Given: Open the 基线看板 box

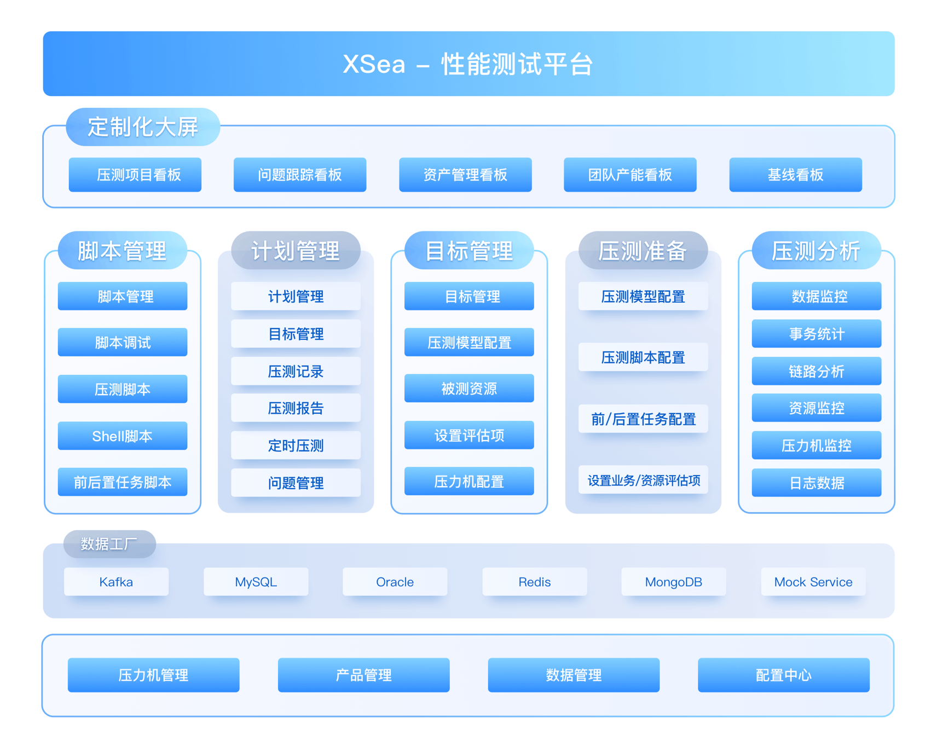Looking at the screenshot, I should (795, 175).
